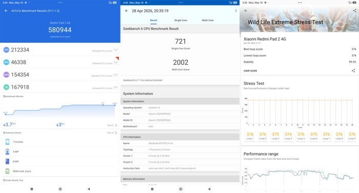The height and width of the screenshot is (193, 359).
Task: Expand the CPU score 212334 row
Action: pos(115,50)
